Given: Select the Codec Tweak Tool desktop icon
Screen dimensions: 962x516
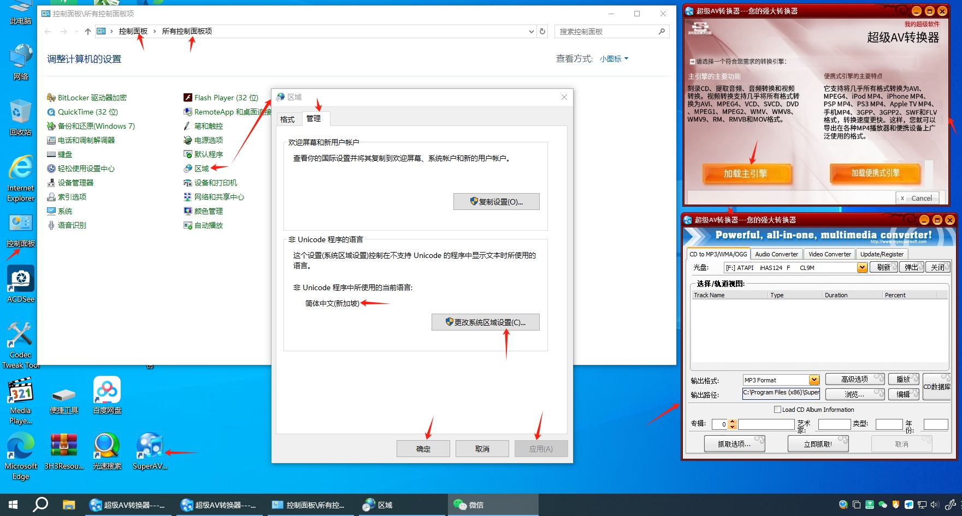Looking at the screenshot, I should (21, 345).
